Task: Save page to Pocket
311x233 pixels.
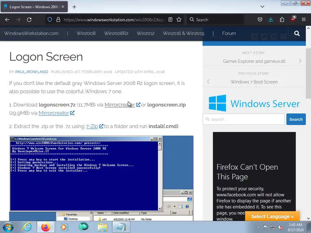Action: [x=260, y=19]
